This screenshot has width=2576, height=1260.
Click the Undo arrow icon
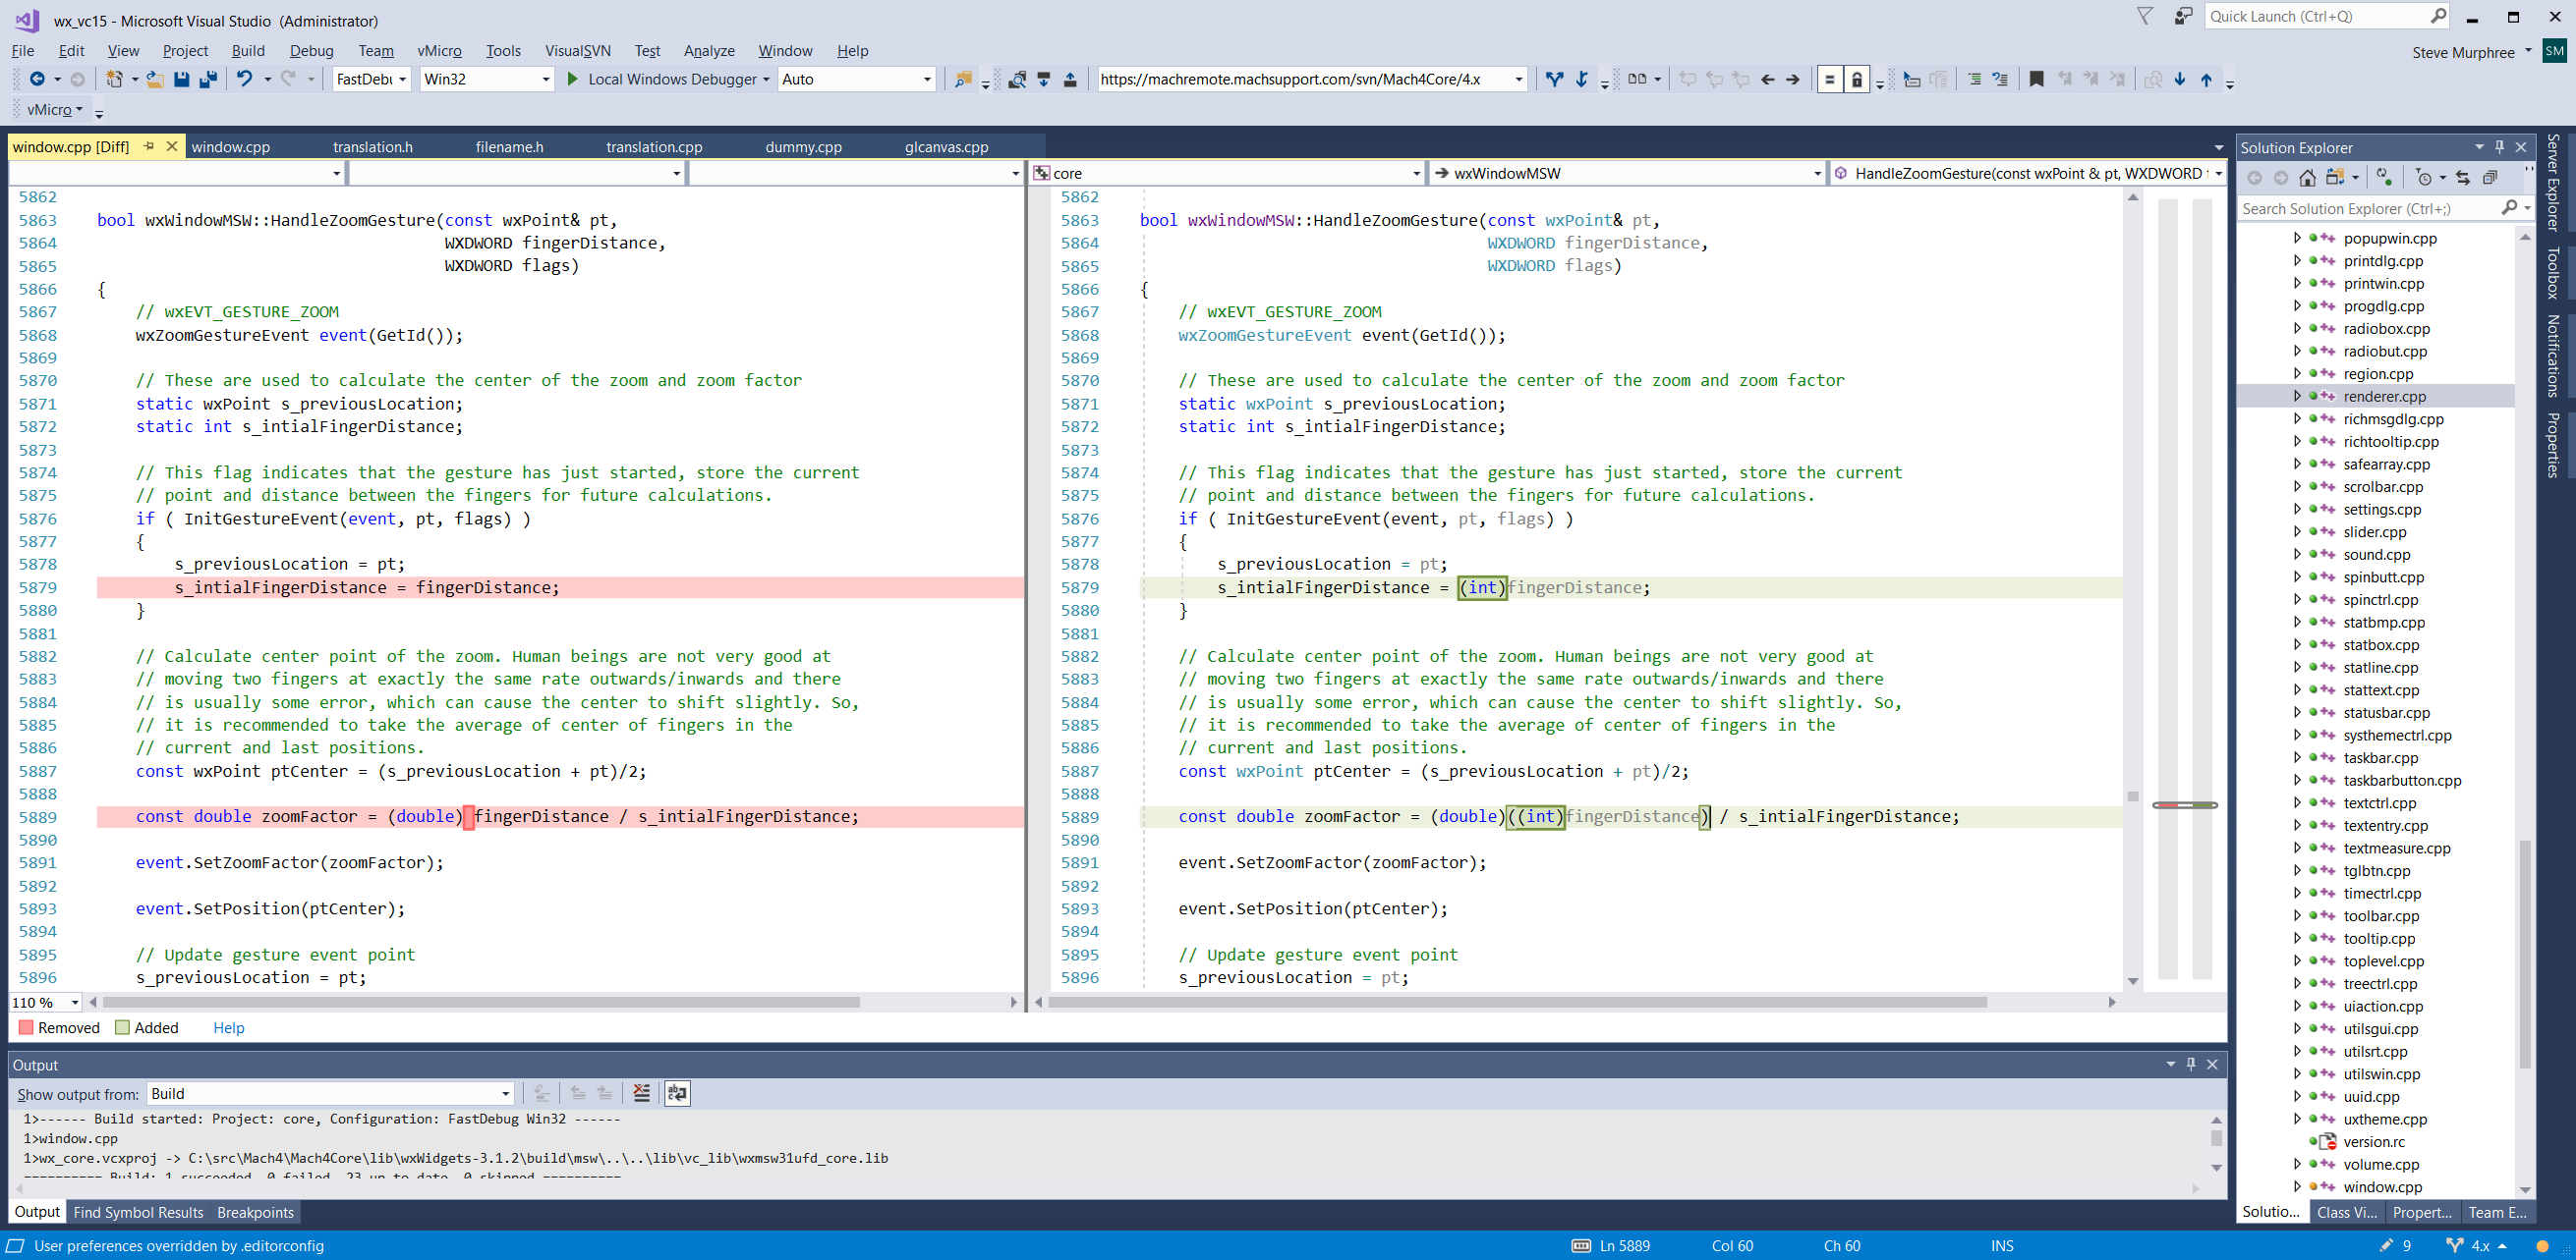(244, 79)
